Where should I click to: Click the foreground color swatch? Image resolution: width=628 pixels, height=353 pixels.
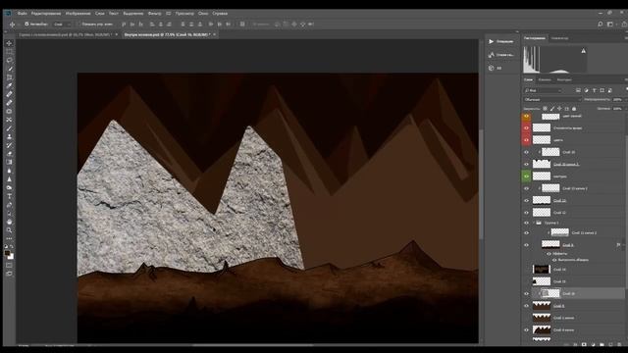tap(7, 253)
